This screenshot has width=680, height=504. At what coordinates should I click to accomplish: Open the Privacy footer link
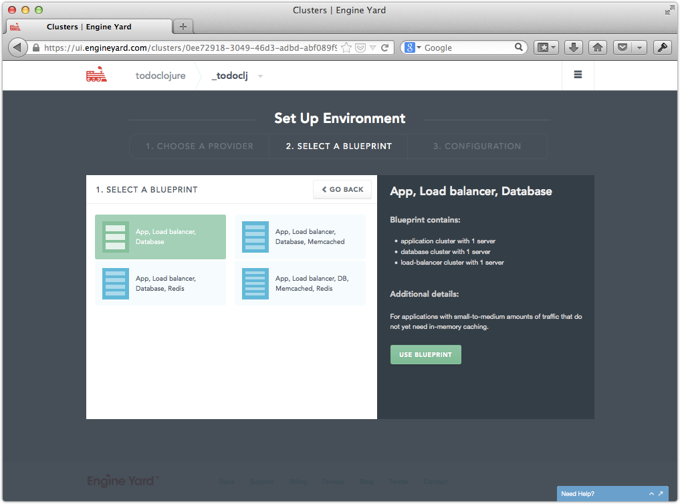point(334,482)
